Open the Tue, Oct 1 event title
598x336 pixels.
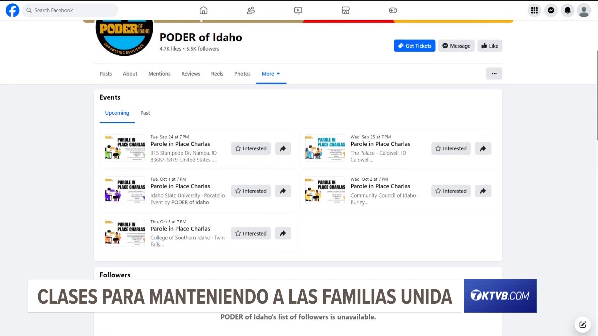(180, 186)
